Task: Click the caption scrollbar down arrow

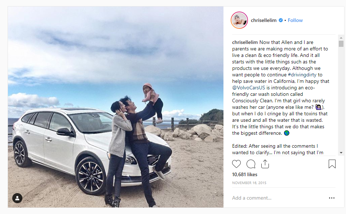Action: (x=341, y=153)
